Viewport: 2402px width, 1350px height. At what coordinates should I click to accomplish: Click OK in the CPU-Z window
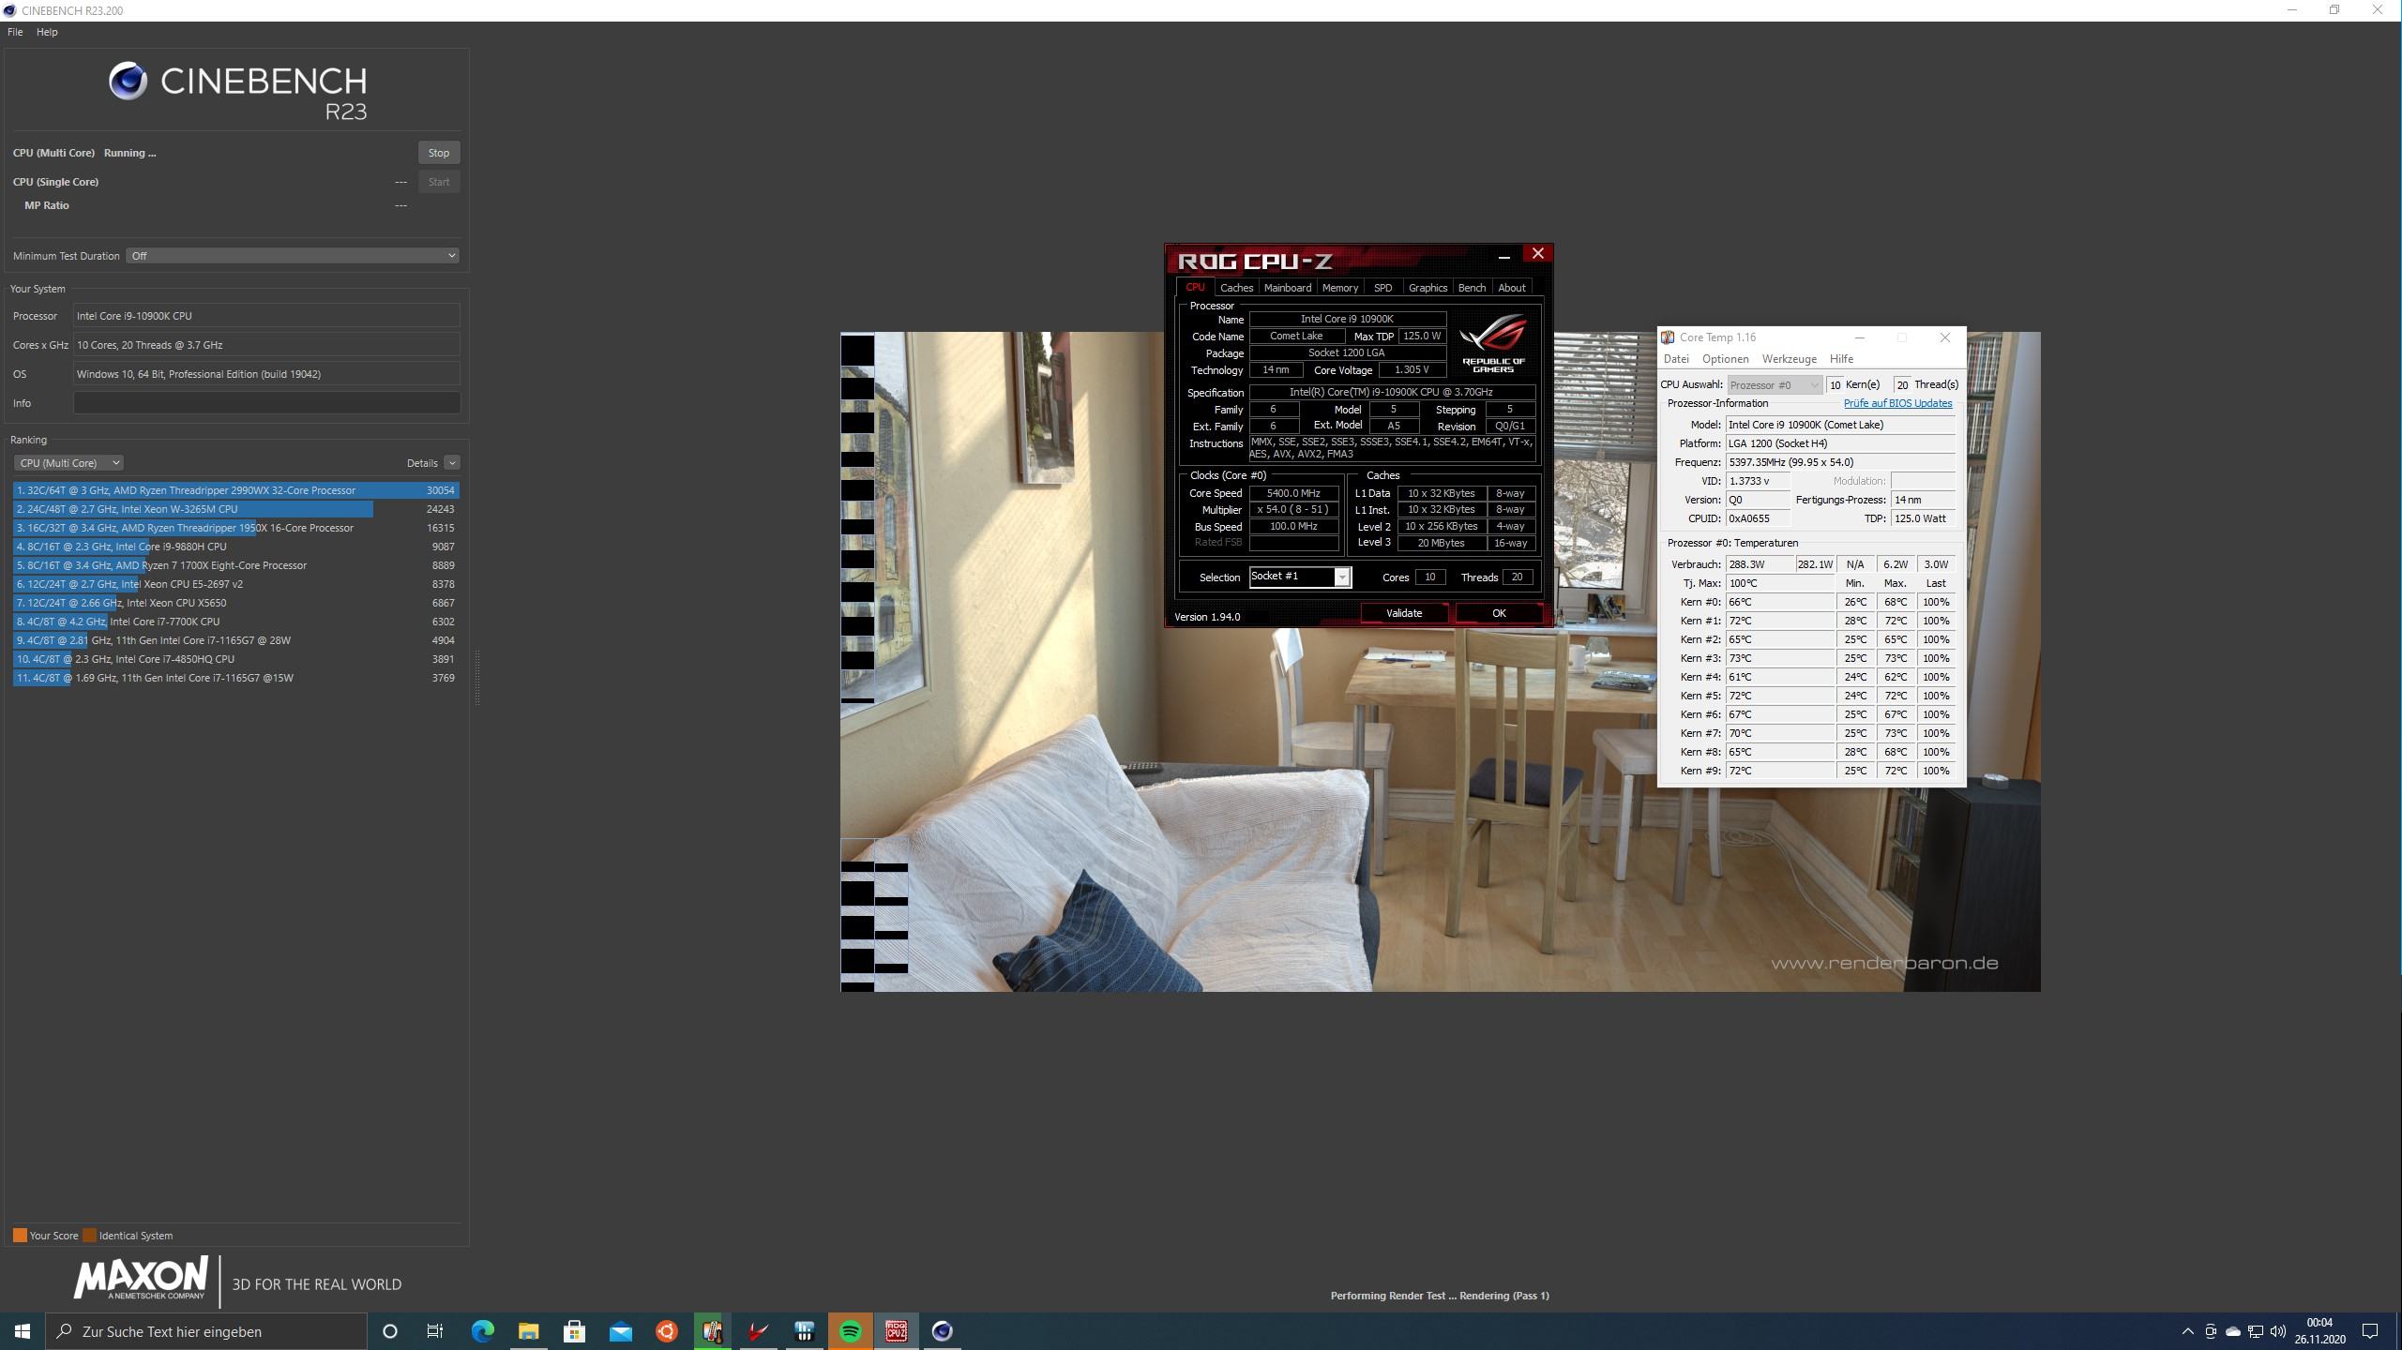tap(1499, 613)
